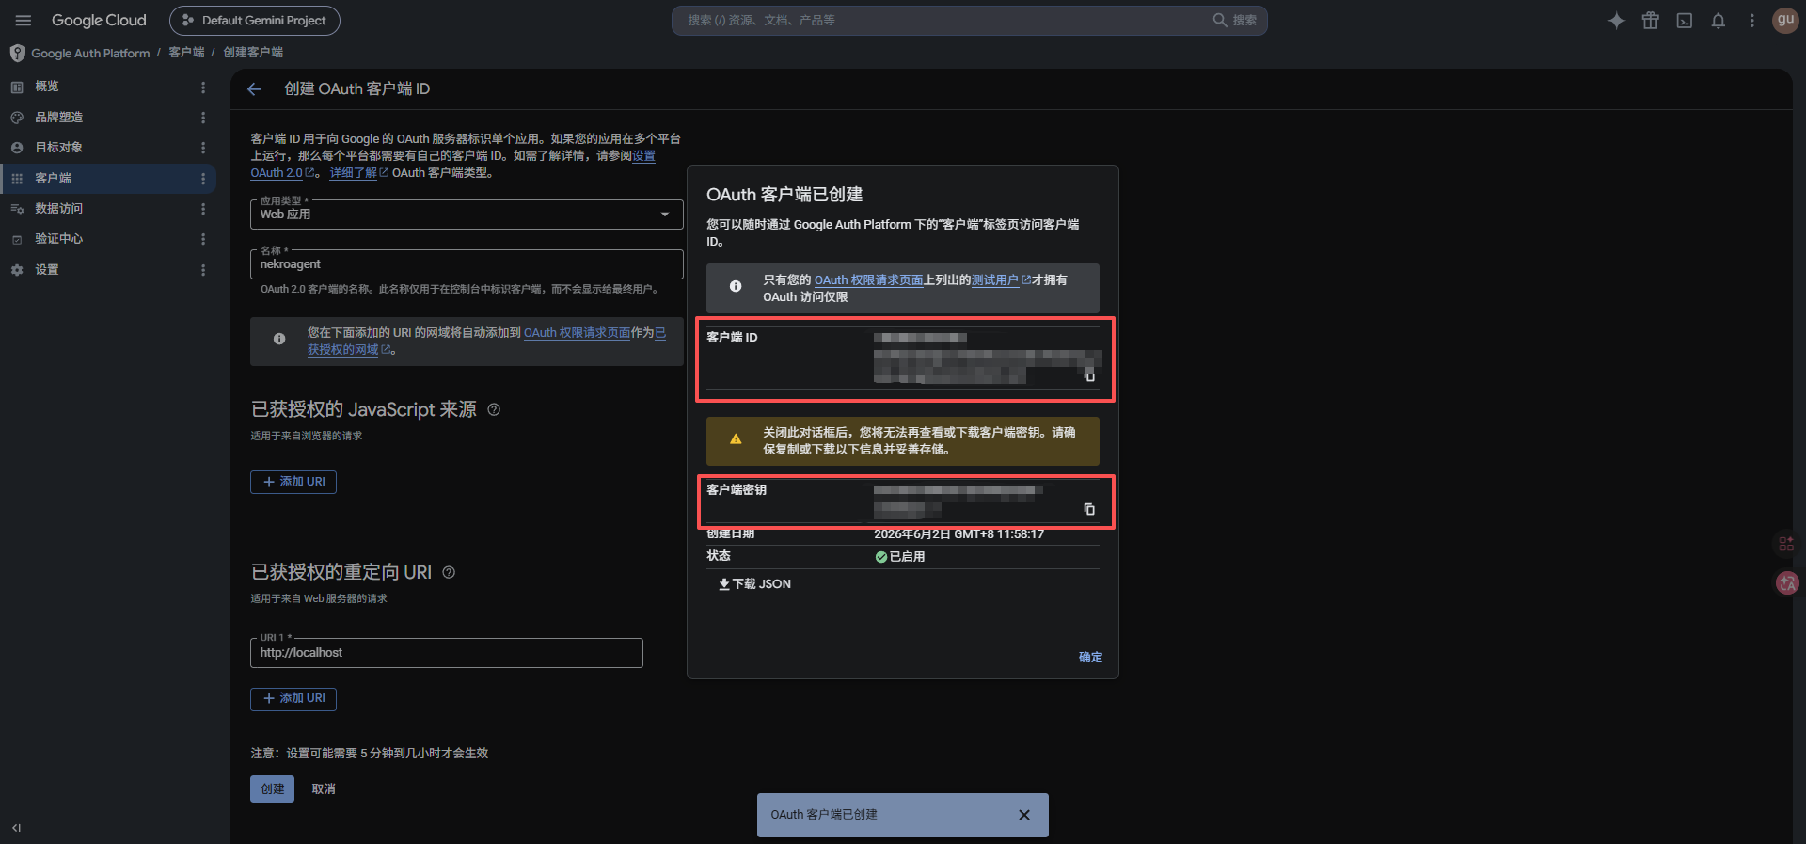
Task: Open the main navigation hamburger menu
Action: pos(24,21)
